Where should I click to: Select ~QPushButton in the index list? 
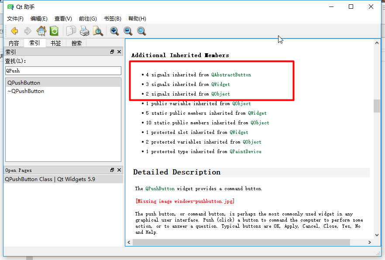pos(63,91)
